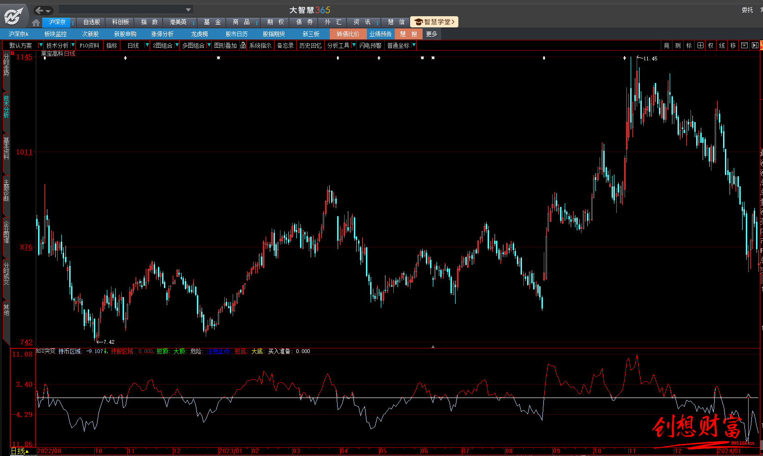Image resolution: width=763 pixels, height=456 pixels.
Task: Click the 大智慧 logo icon
Action: pos(13,16)
